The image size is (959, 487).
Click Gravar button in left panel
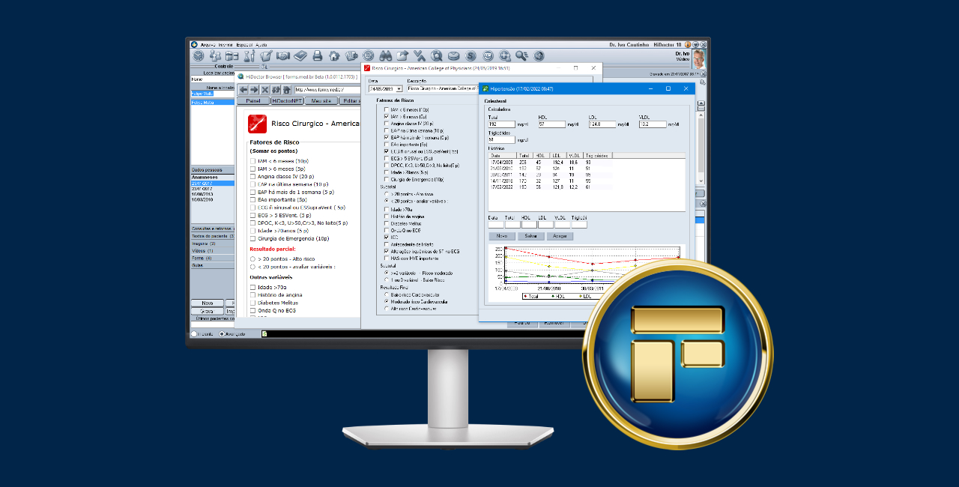207,311
